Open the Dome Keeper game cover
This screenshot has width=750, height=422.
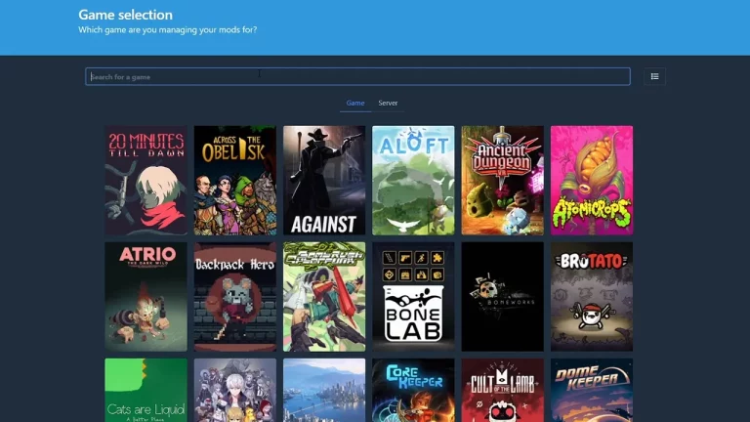591,390
